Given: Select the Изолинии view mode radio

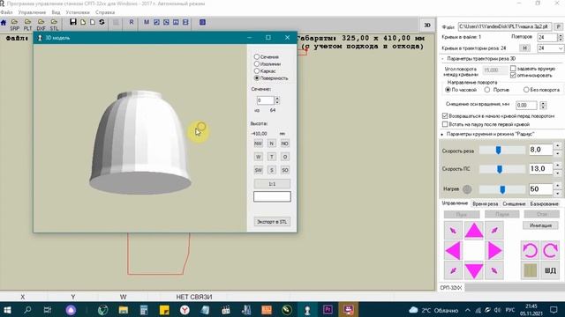Looking at the screenshot, I should (x=257, y=63).
